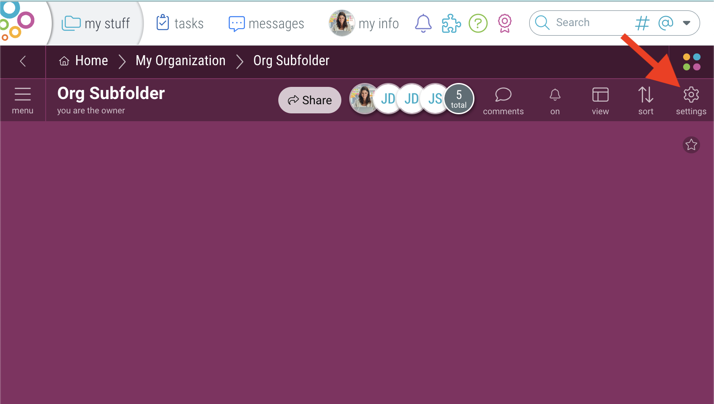Open the help question mark icon
Image resolution: width=714 pixels, height=404 pixels.
click(478, 23)
